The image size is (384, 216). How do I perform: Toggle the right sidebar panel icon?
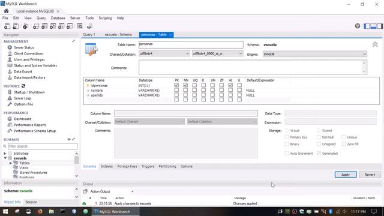(380, 26)
